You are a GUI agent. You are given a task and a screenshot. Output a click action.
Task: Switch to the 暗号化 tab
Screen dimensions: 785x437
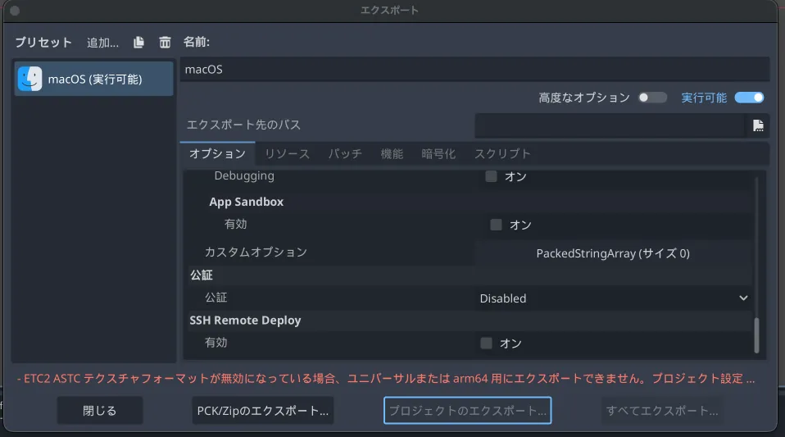tap(438, 154)
